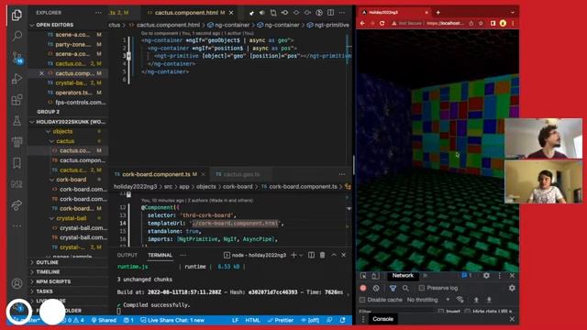Open the Extensions view
The height and width of the screenshot is (330, 587).
[x=17, y=100]
